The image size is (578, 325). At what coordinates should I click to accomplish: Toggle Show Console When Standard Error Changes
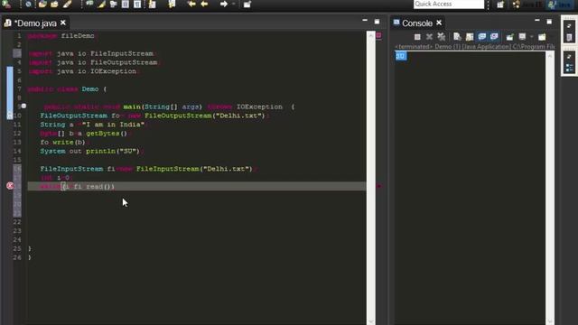click(x=494, y=36)
